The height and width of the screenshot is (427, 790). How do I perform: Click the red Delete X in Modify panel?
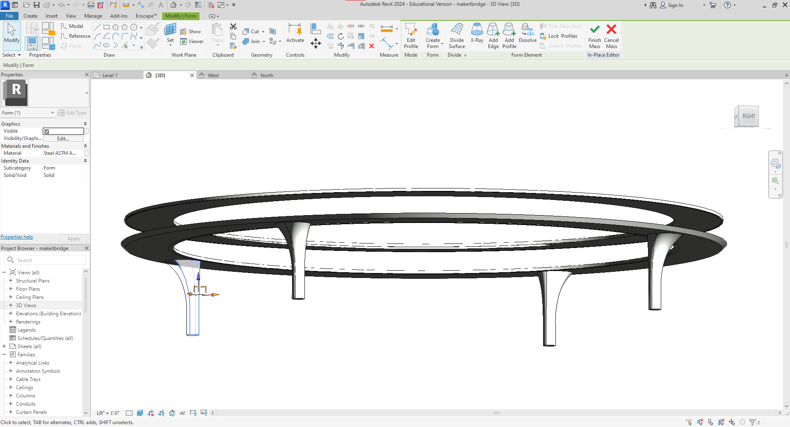[372, 46]
